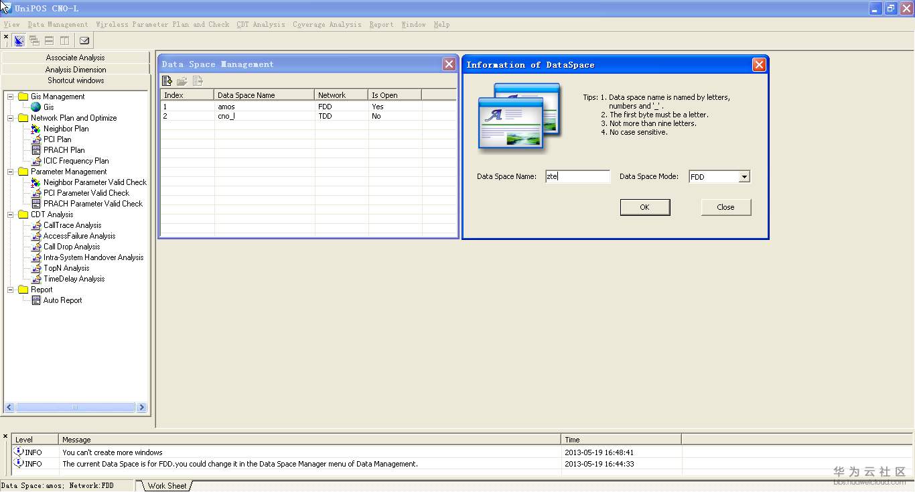Viewport: 915px width, 492px height.
Task: Open the Coverage Analysis menu
Action: (327, 25)
